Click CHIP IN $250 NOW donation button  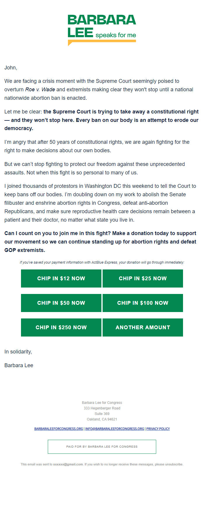tap(61, 327)
